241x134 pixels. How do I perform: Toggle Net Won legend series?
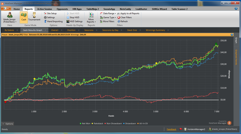(x=85, y=124)
